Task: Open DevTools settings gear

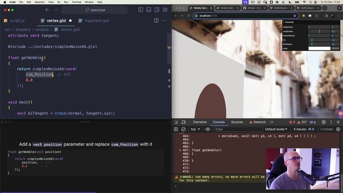Action: click(x=324, y=122)
